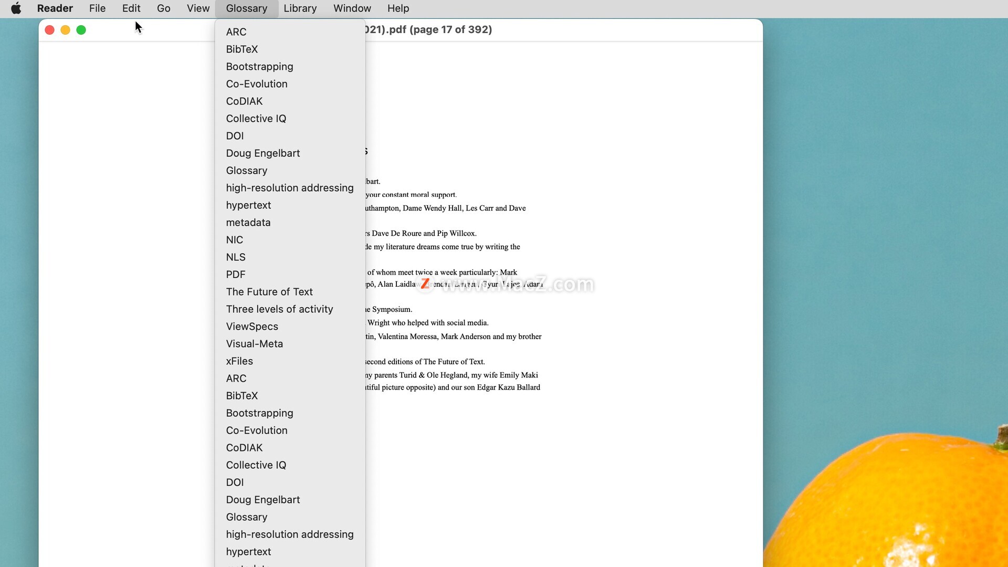
Task: Choose the BibTeX entry below the second ARC
Action: click(290, 396)
